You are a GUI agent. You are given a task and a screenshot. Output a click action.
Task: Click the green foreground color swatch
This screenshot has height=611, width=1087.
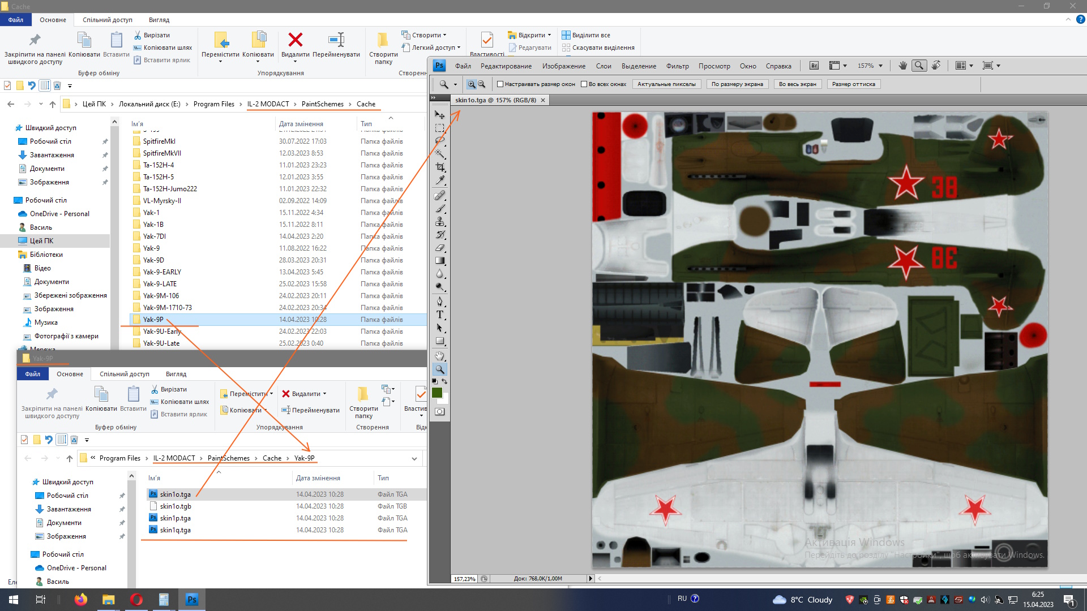[436, 393]
